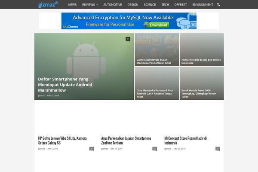Click gizmaz author on Marshmallow article
The image size is (258, 172).
coord(41,95)
